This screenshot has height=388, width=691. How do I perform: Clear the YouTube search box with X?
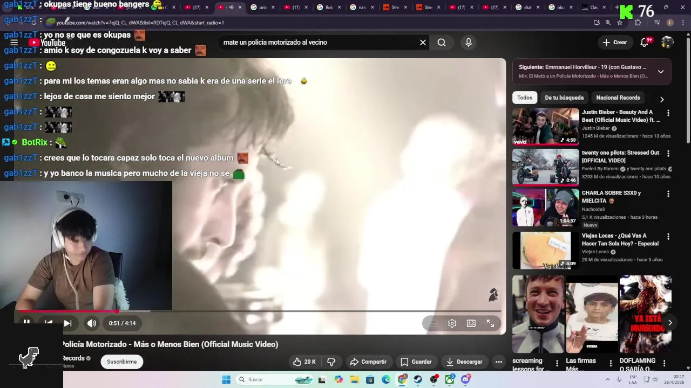tap(423, 43)
